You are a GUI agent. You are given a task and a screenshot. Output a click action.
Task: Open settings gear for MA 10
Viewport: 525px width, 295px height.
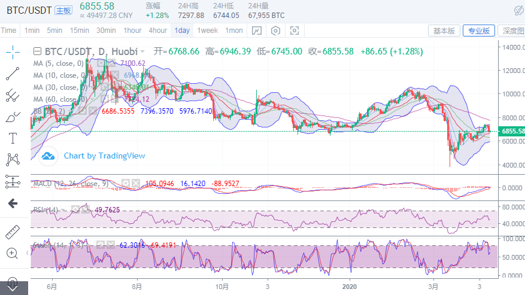coord(105,75)
